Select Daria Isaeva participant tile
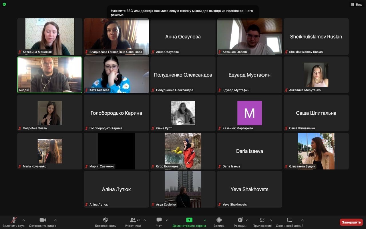Image resolution: width=366 pixels, height=229 pixels. (x=250, y=151)
